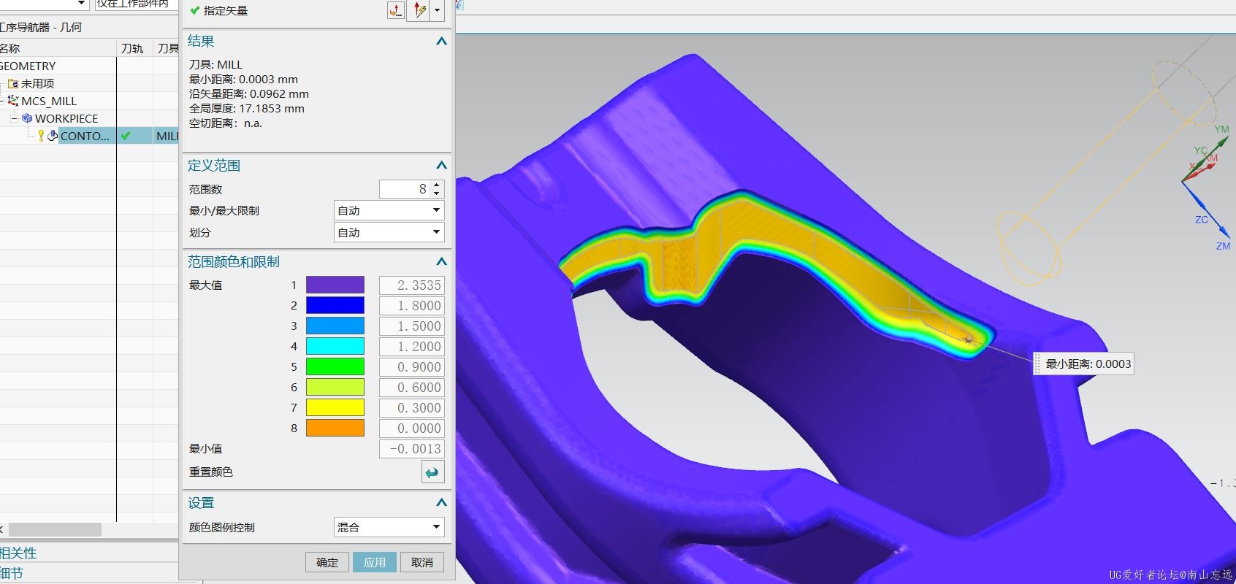Click the -0.0013 minimum value field

pos(412,449)
